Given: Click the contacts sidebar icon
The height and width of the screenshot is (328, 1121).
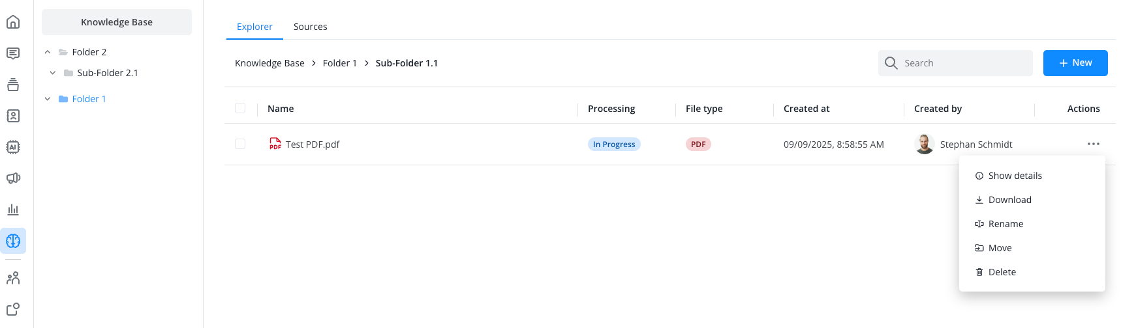Looking at the screenshot, I should [x=13, y=116].
